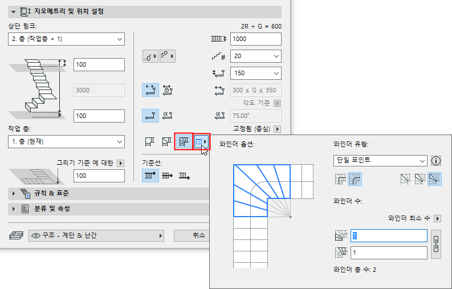Edit the first winder count field
This screenshot has width=452, height=289.
389,235
